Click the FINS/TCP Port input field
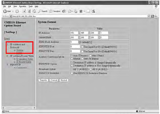Image resolution: width=160 pixels, height=114 pixels. point(75,51)
